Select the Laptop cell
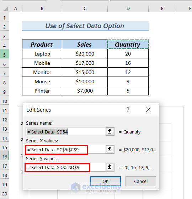This screenshot has height=199, width=192. click(42, 54)
